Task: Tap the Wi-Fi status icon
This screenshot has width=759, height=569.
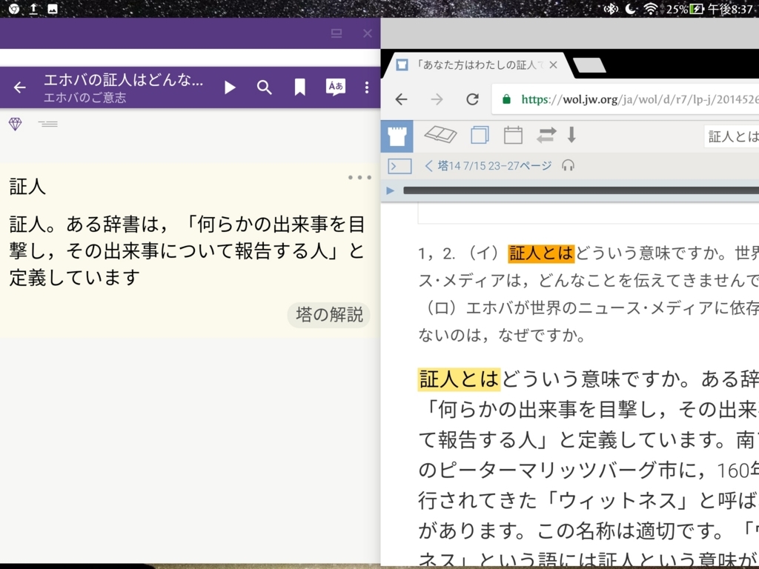Action: [651, 9]
